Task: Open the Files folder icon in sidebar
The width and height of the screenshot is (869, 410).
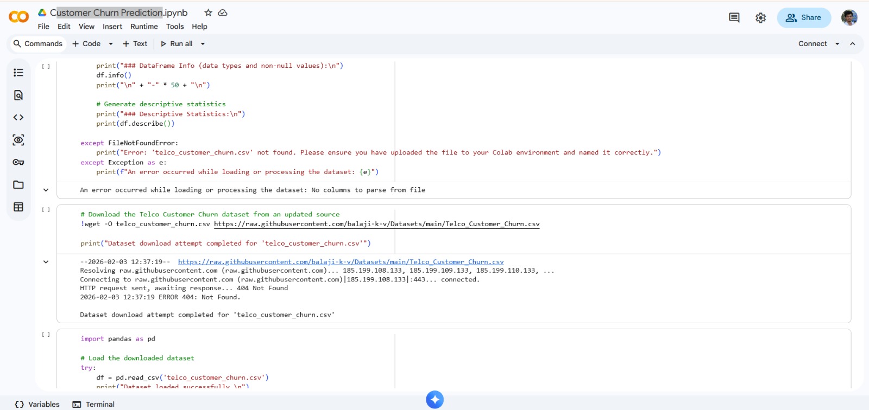Action: (x=18, y=185)
